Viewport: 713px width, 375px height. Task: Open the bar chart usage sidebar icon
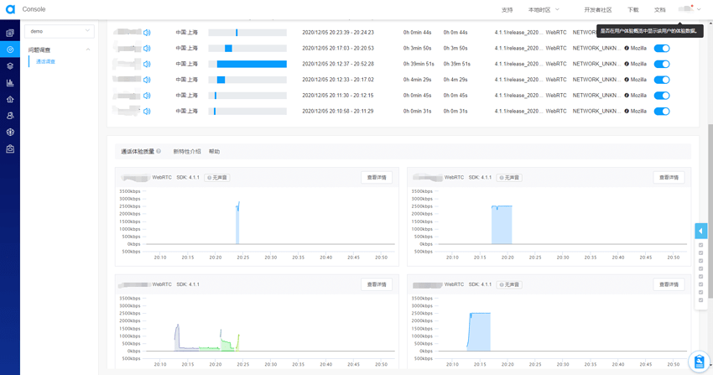pyautogui.click(x=10, y=83)
